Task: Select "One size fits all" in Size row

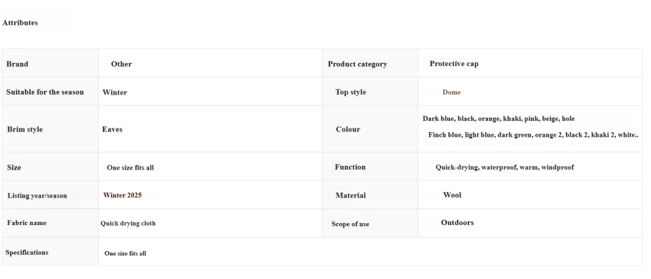Action: [130, 168]
